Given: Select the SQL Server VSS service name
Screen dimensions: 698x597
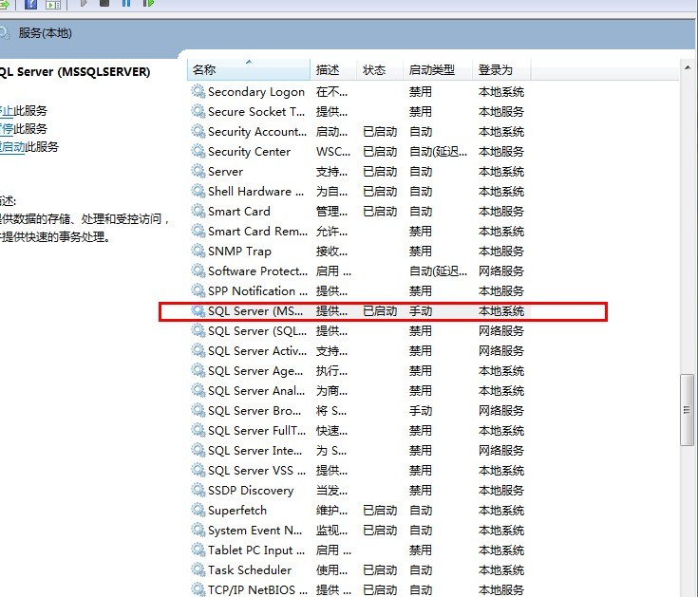Looking at the screenshot, I should tap(256, 471).
